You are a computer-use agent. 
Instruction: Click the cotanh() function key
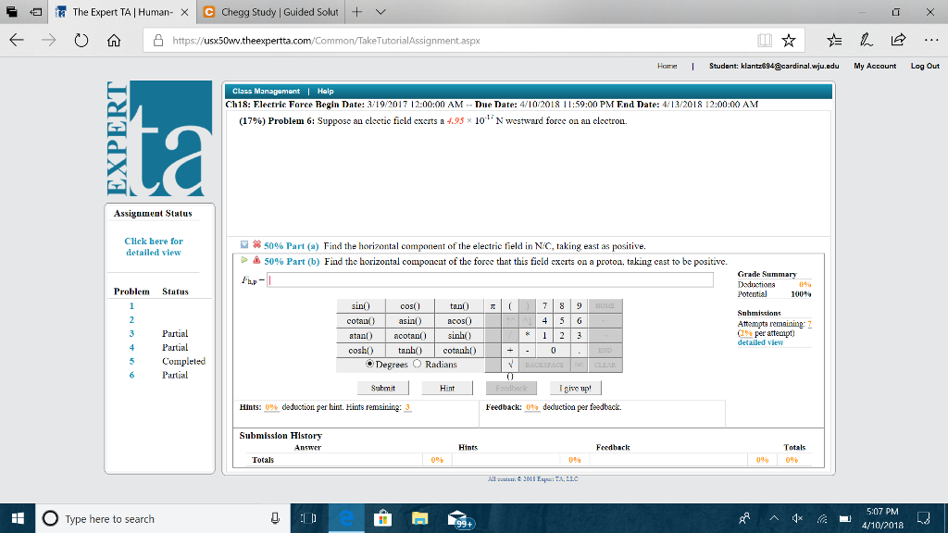click(460, 350)
